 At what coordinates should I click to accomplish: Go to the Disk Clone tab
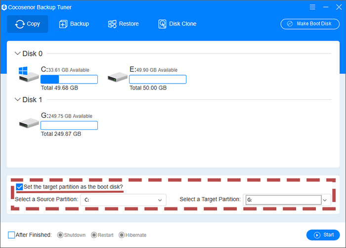[177, 24]
